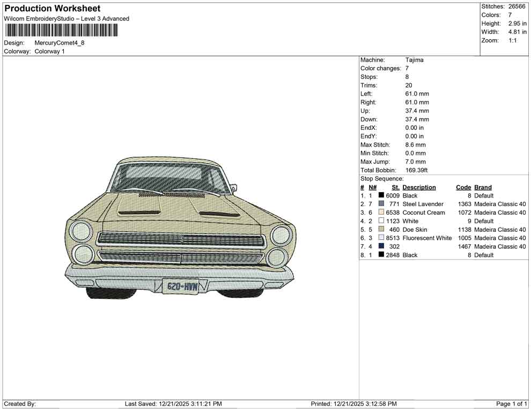
Task: Open the Tajima machine selector
Action: pyautogui.click(x=414, y=60)
